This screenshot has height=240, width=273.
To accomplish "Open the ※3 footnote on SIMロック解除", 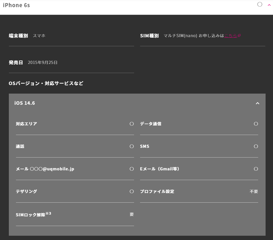I will pos(48,213).
